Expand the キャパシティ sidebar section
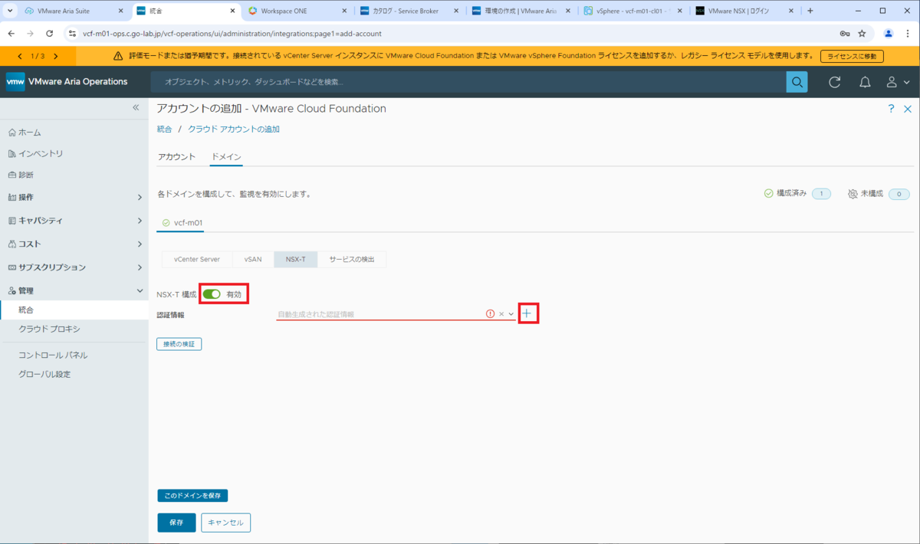The width and height of the screenshot is (920, 544). pos(140,221)
